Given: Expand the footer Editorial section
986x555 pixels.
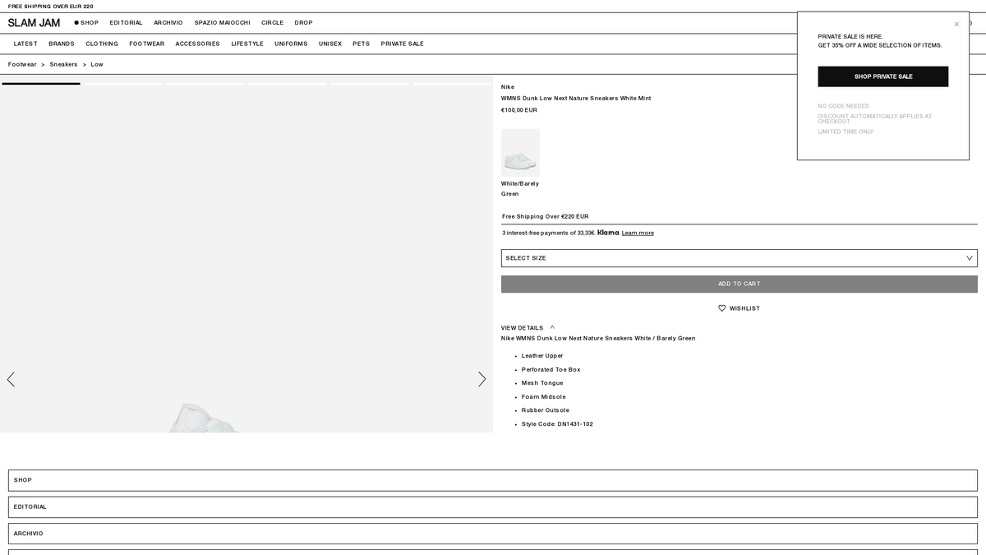Looking at the screenshot, I should click(493, 506).
